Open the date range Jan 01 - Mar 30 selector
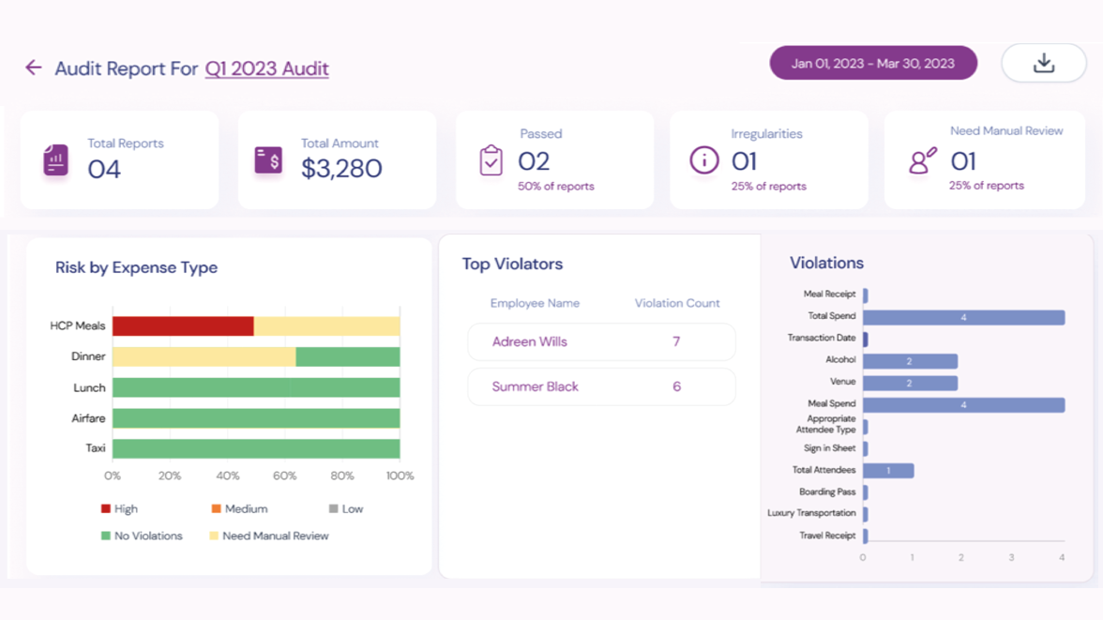1103x620 pixels. (872, 64)
